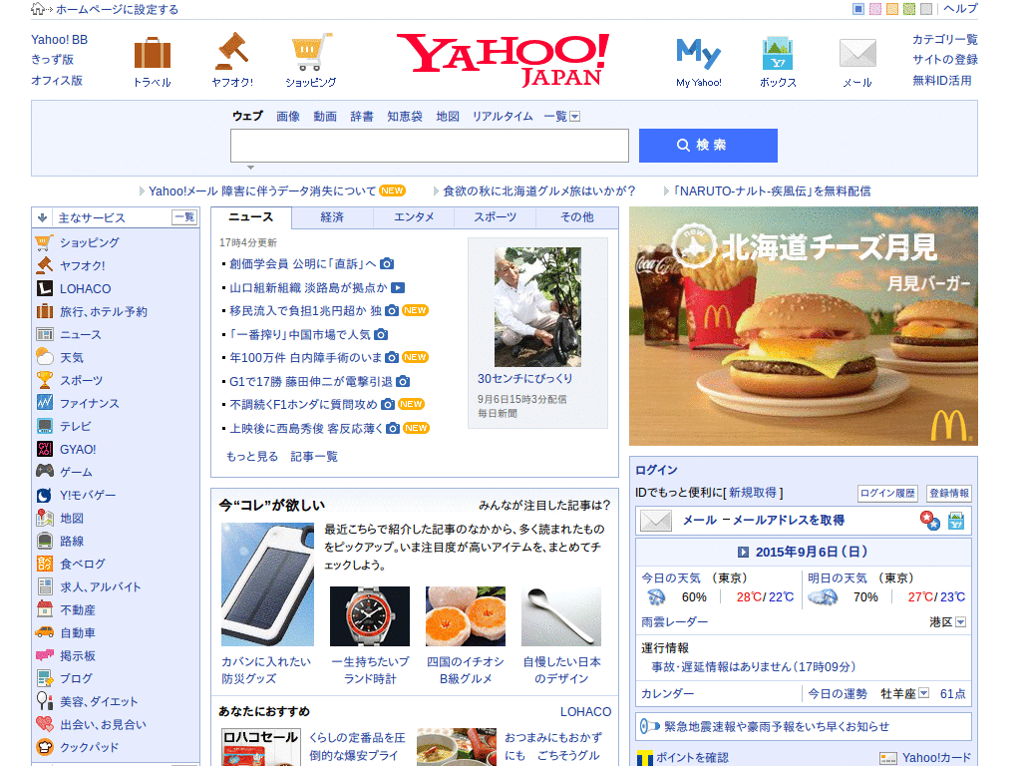Click the sidebar 出会い heart icon
Screen dimensions: 1021x766
(44, 724)
